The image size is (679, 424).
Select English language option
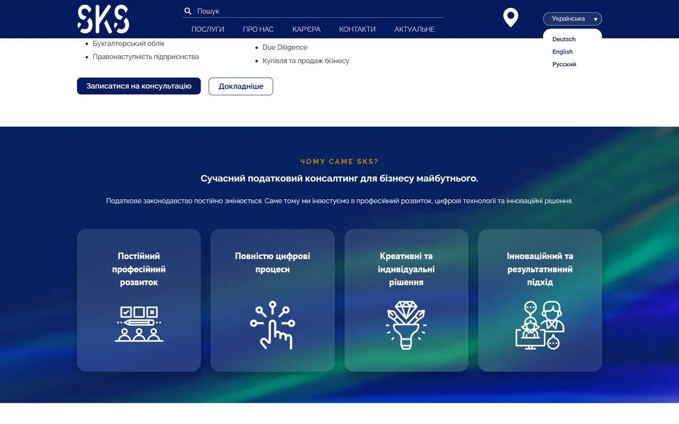tap(562, 52)
